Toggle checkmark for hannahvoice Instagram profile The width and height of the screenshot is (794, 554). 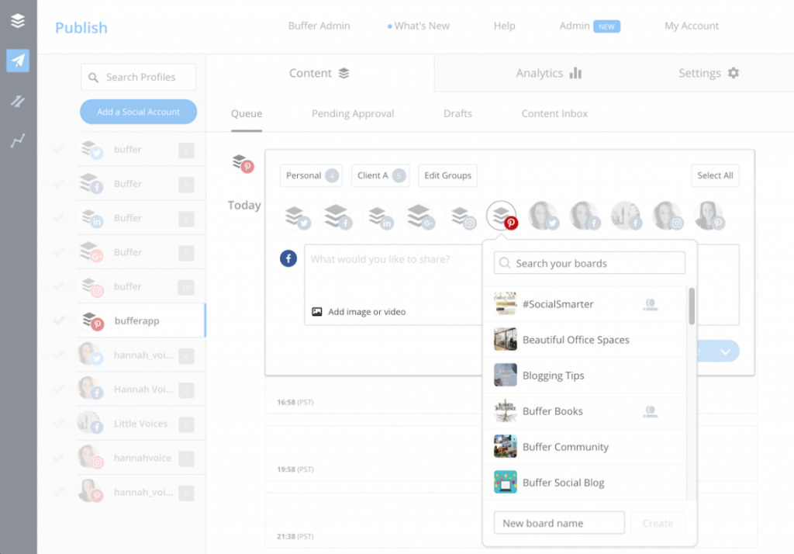(59, 458)
